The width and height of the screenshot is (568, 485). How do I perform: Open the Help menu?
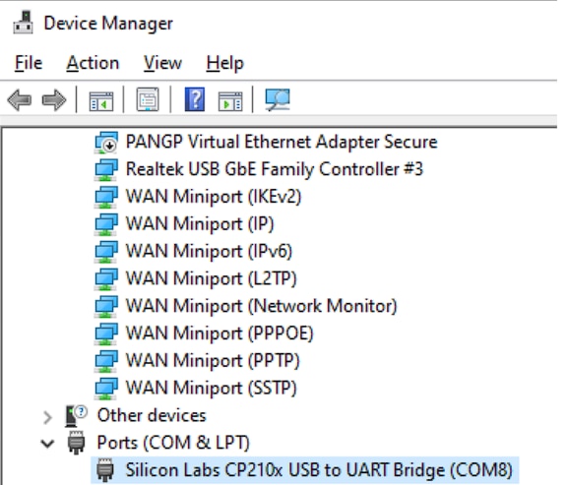225,64
